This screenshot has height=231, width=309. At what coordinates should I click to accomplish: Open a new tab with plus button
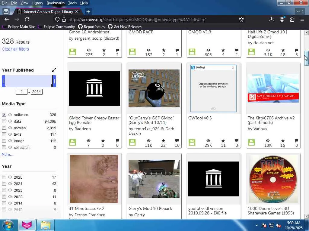[88, 12]
